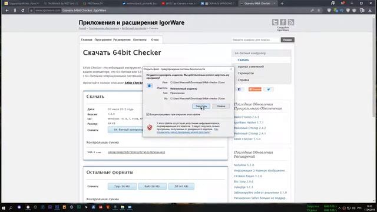377x212 pixels.
Task: Click the Запустить (Run) button in security dialog
Action: [201, 106]
